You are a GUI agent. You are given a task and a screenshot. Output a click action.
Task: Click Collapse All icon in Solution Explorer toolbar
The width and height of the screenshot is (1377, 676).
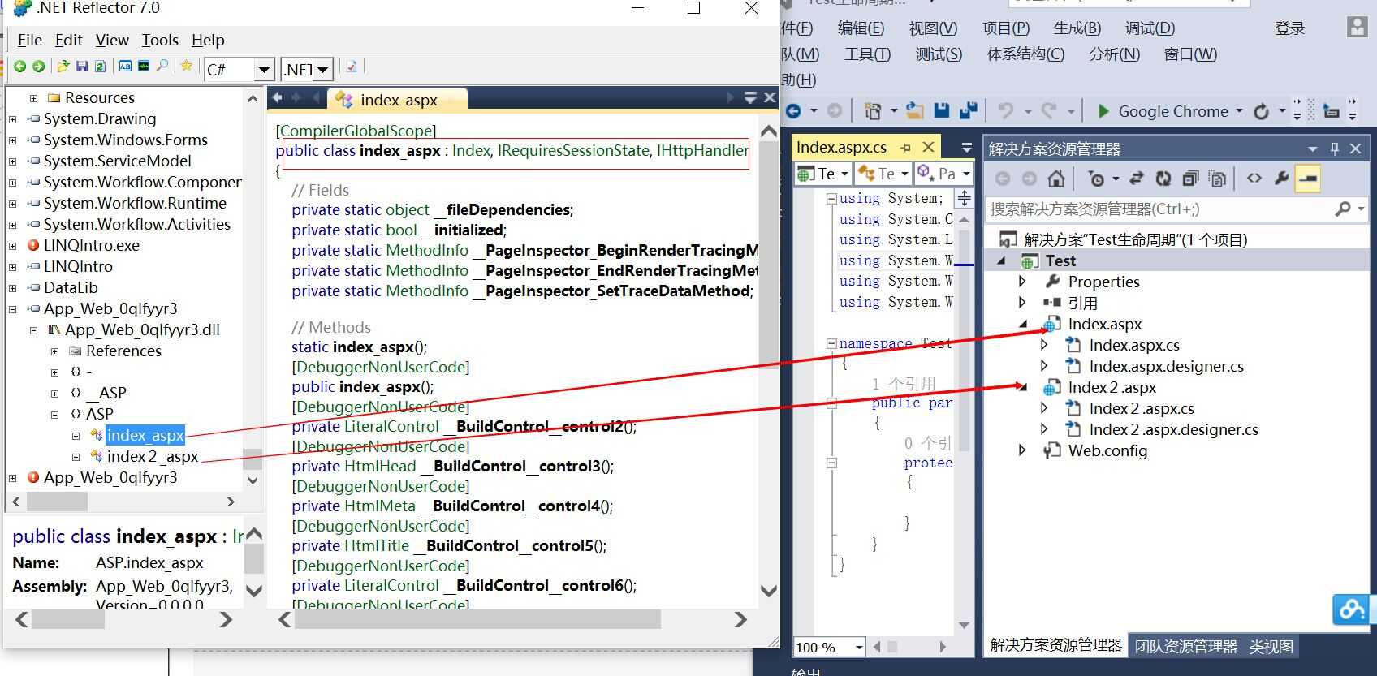1190,179
